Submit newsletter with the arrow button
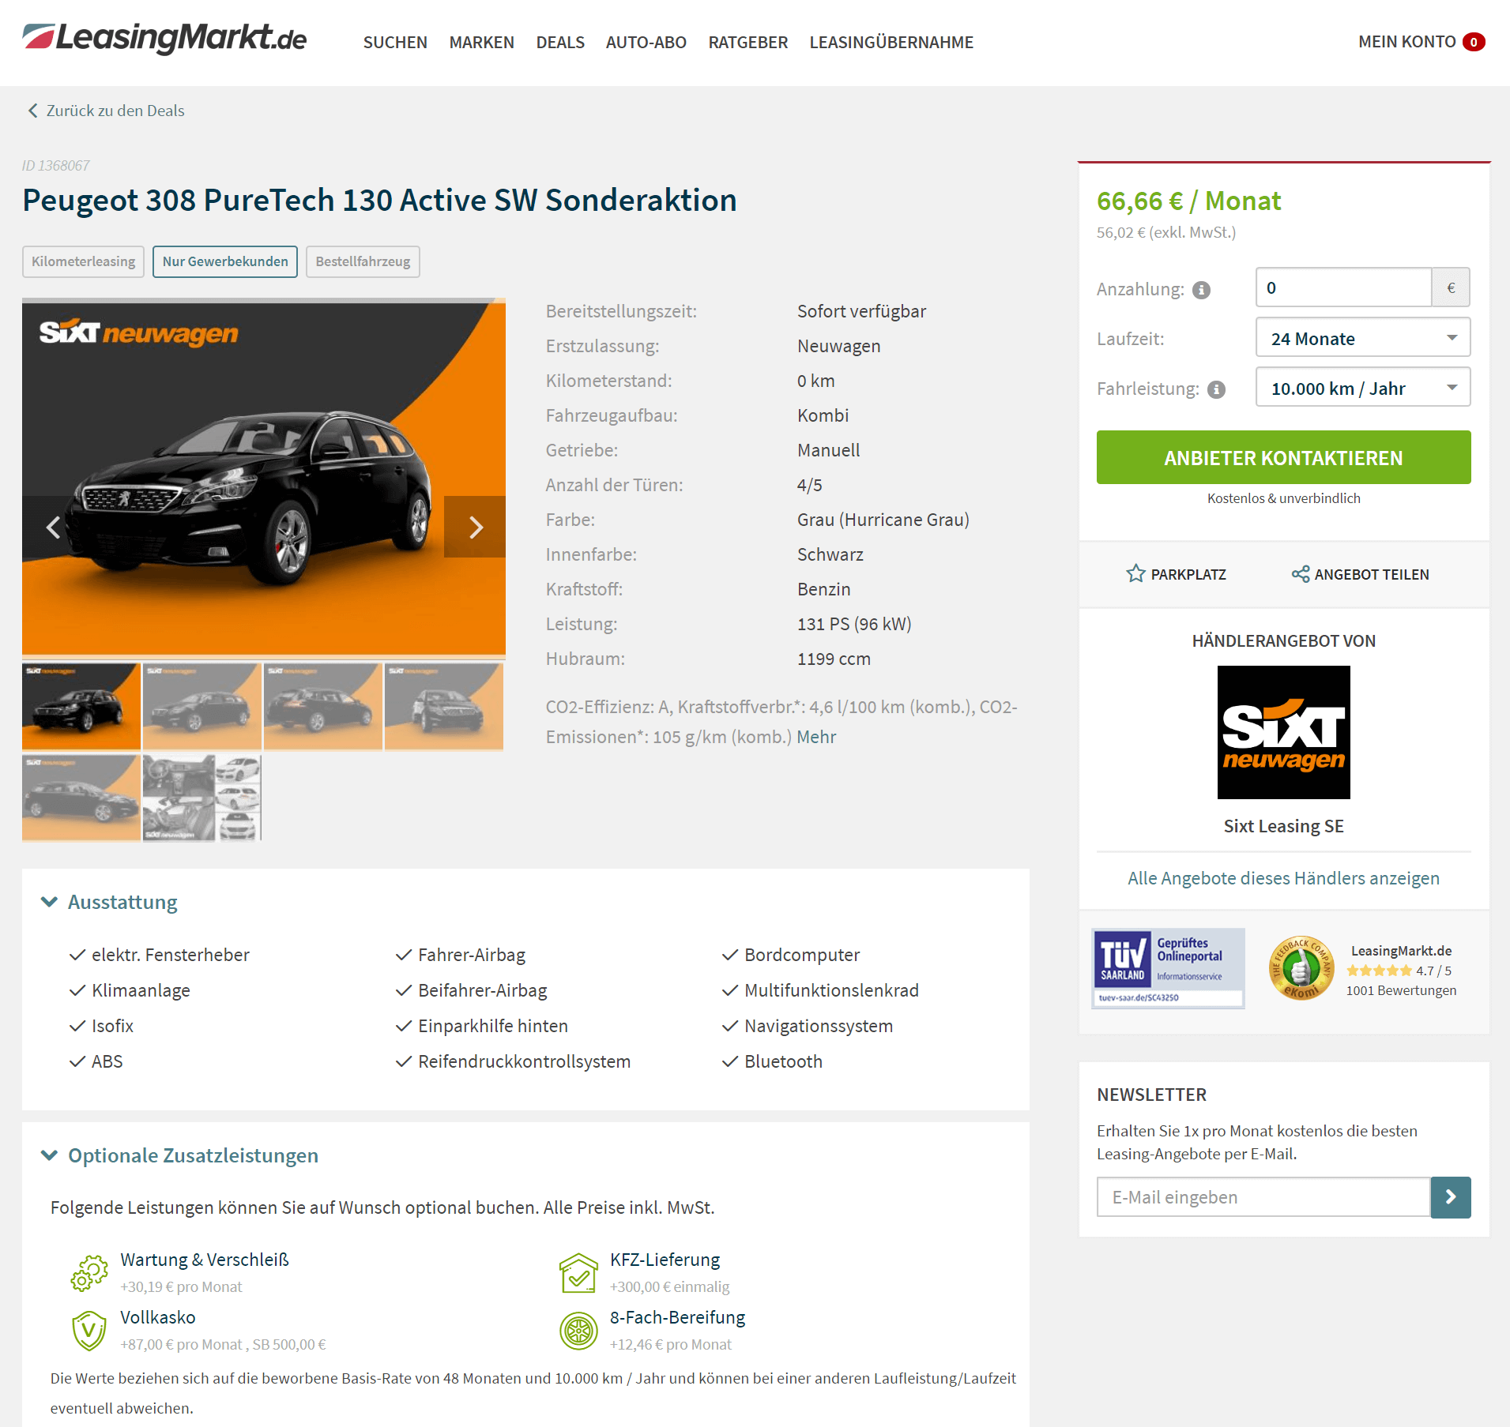Screen dimensions: 1510x1427 click(x=1451, y=1197)
